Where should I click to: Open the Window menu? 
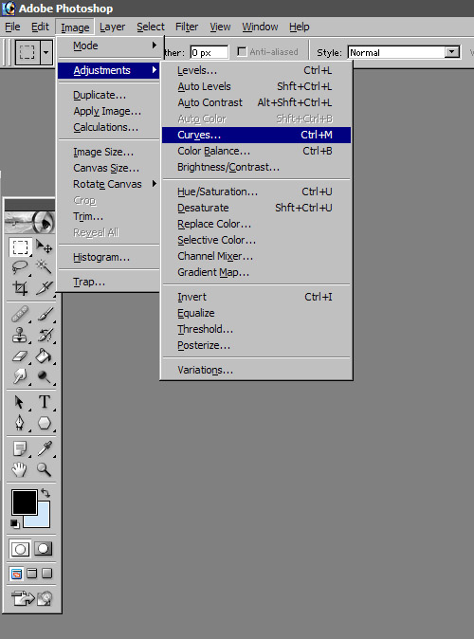(260, 27)
